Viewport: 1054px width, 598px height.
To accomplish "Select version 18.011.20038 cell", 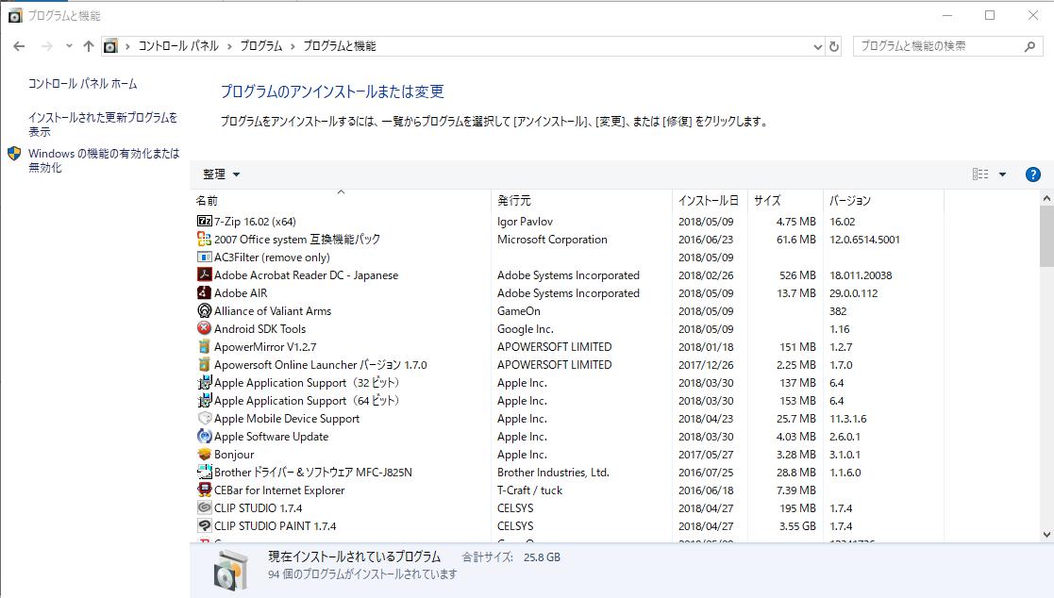I will pyautogui.click(x=861, y=274).
